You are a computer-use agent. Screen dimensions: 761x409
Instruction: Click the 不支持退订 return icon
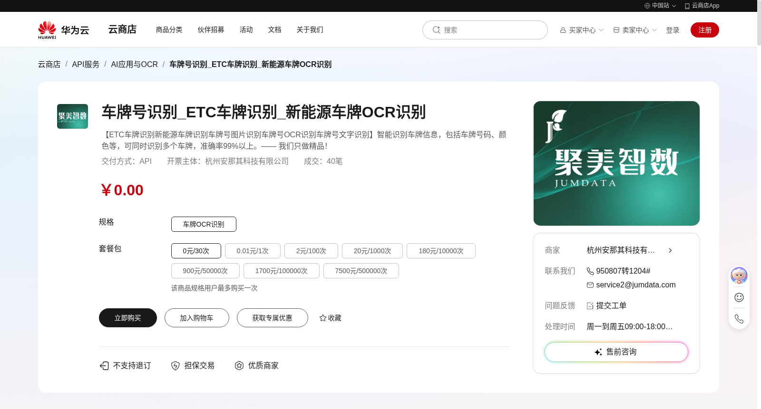coord(104,365)
